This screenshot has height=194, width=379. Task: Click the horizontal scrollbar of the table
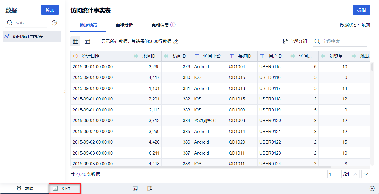click(x=201, y=167)
